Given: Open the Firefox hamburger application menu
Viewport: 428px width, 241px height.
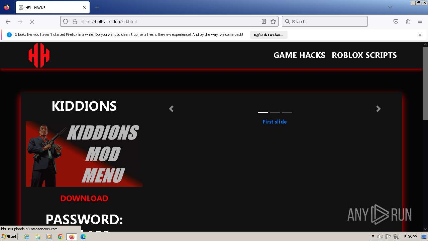Looking at the screenshot, I should [420, 21].
